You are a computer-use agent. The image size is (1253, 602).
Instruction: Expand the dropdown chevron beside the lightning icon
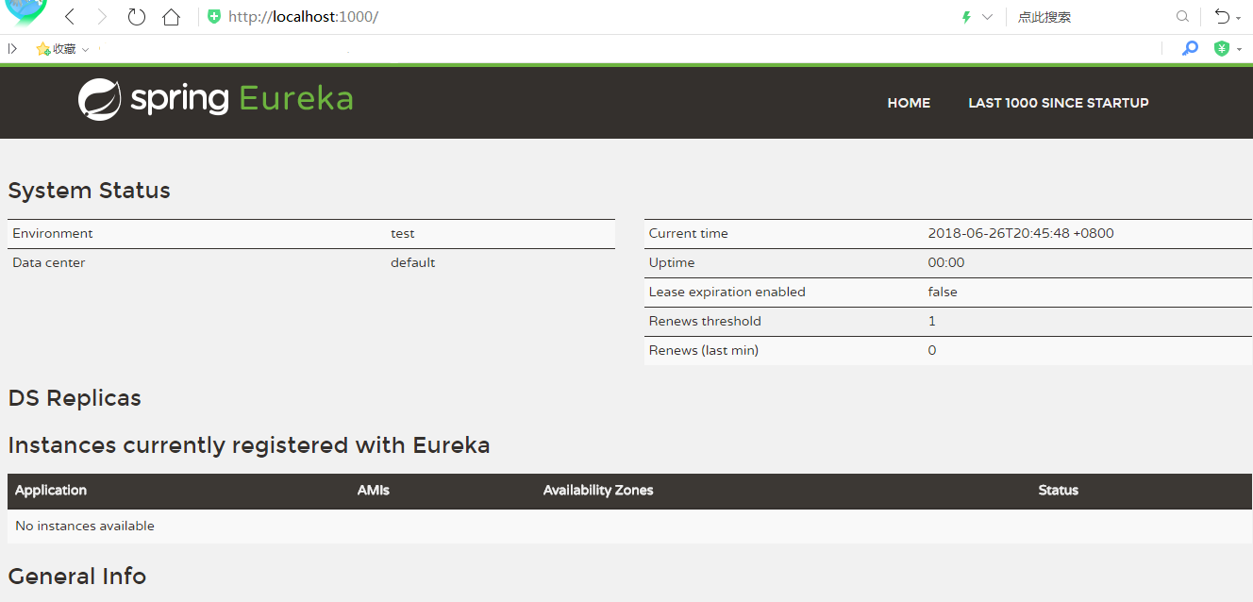coord(987,17)
